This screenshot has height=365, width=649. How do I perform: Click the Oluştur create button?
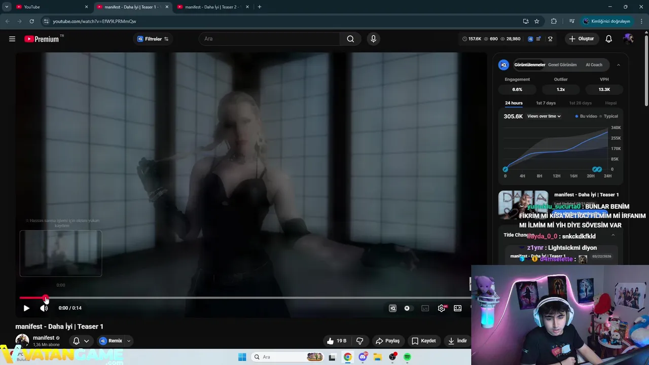click(581, 39)
